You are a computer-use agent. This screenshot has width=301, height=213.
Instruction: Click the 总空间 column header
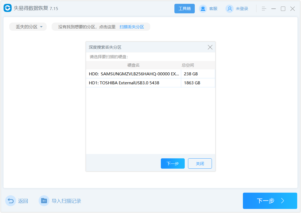[x=188, y=65]
